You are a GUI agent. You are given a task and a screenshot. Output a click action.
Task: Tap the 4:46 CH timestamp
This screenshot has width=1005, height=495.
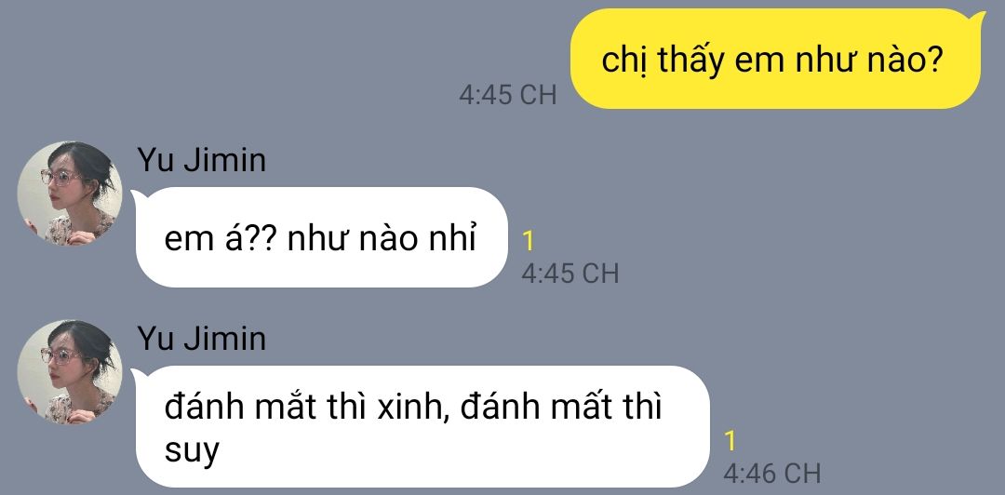(771, 474)
